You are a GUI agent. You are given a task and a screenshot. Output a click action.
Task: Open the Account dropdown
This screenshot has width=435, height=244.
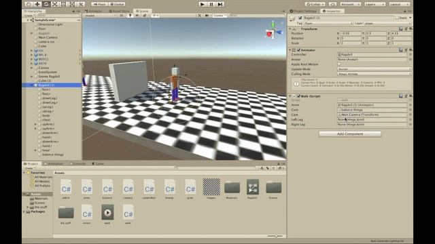(x=351, y=4)
